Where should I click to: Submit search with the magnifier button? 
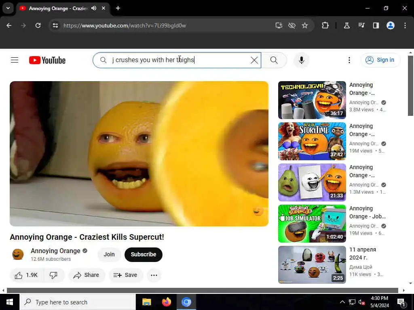click(x=274, y=60)
